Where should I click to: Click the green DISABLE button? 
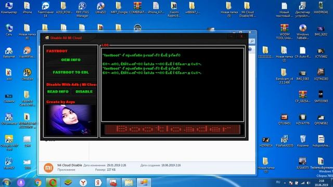point(84,91)
